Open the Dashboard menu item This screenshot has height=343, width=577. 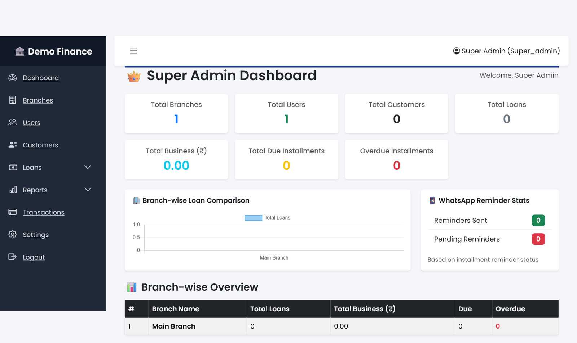(x=41, y=78)
